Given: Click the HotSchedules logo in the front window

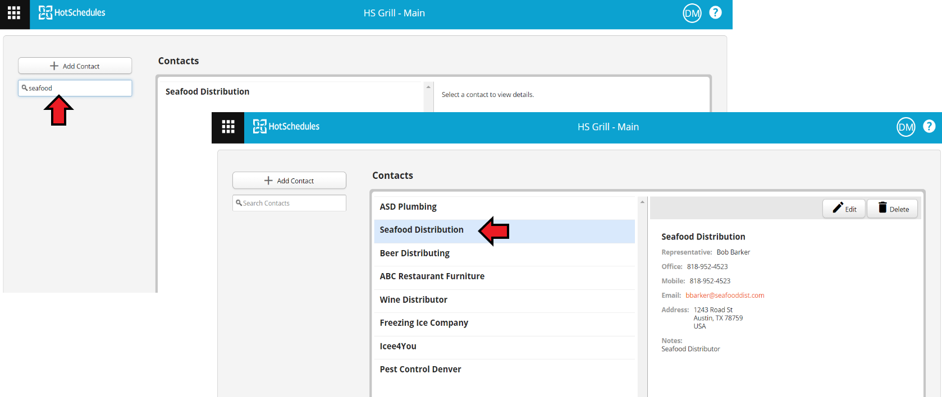Looking at the screenshot, I should [x=286, y=127].
